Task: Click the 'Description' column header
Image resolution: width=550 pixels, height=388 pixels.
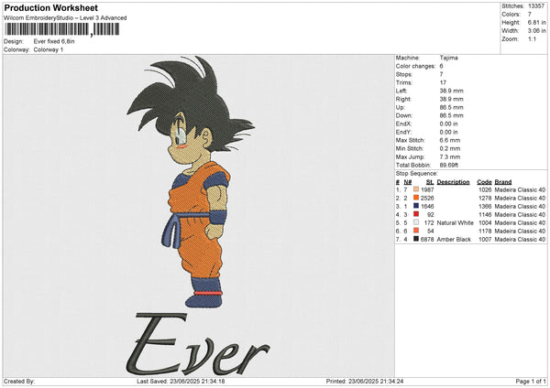Action: coord(453,182)
